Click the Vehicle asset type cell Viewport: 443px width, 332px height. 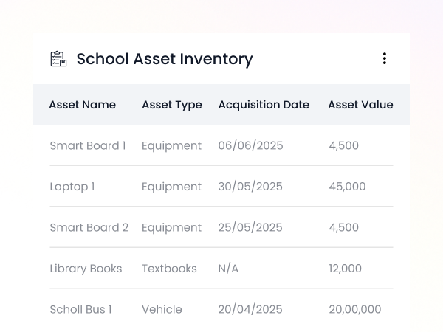pyautogui.click(x=162, y=309)
